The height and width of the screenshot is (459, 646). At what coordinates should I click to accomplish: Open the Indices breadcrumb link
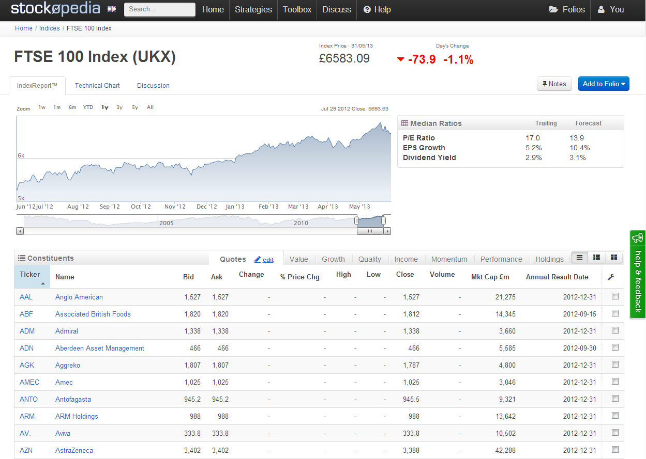pos(50,28)
